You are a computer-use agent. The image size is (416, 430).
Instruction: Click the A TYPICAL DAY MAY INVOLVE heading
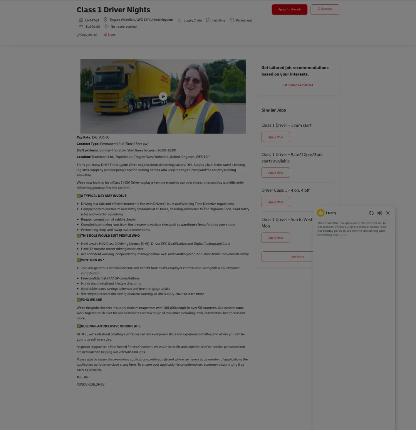(104, 196)
